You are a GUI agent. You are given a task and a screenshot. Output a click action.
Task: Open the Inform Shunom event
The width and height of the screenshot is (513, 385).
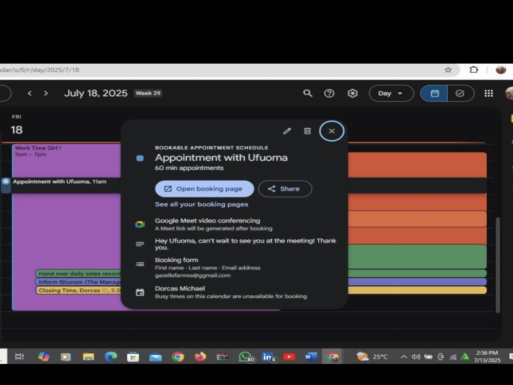click(x=78, y=282)
